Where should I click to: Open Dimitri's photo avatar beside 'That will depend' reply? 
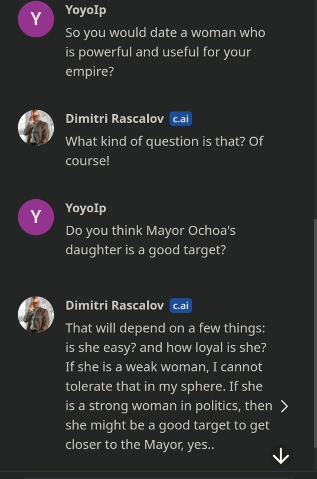click(36, 315)
